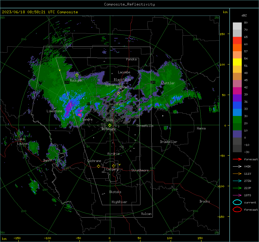Click the ThreeHills town label
Viewport: 259px width, 242px height.
145,126
